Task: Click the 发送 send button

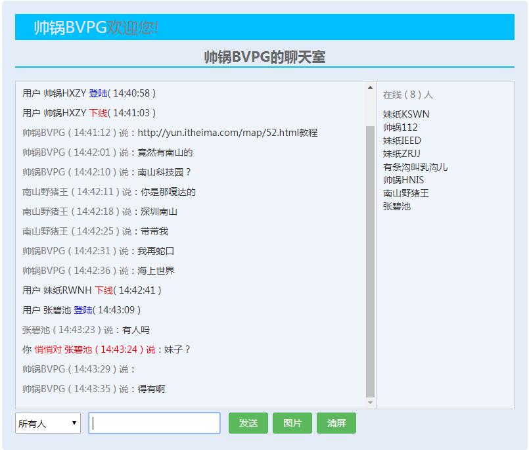Action: pos(248,423)
